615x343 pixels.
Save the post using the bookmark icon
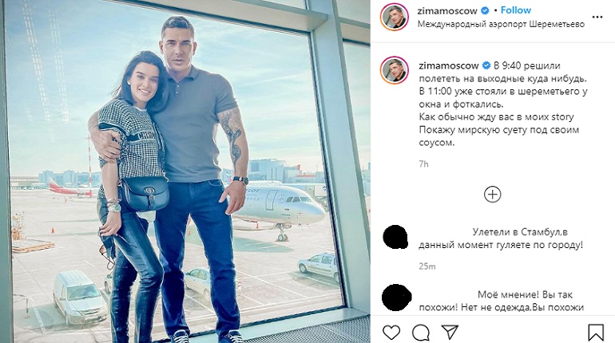[x=595, y=333]
